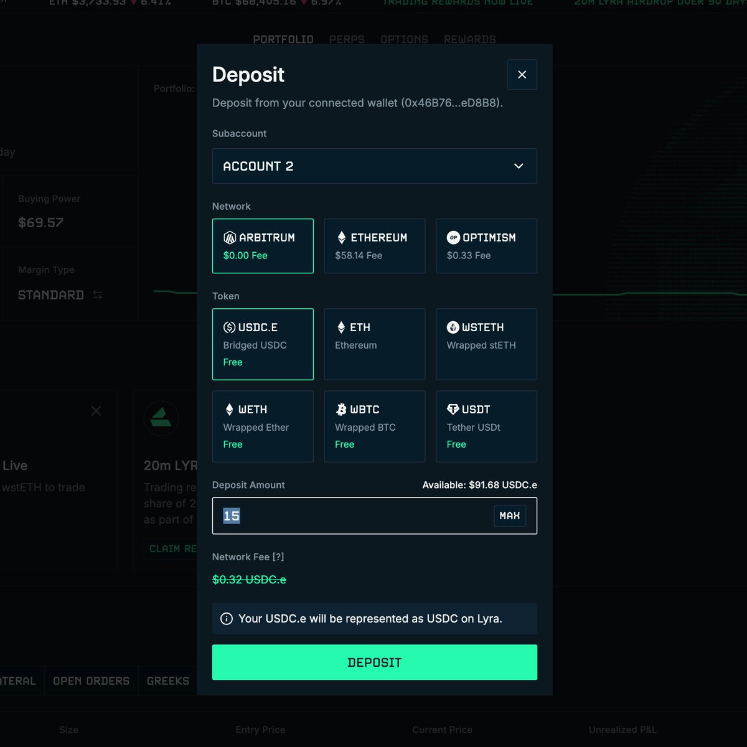
Task: Choose the USDT Tether token
Action: 486,426
